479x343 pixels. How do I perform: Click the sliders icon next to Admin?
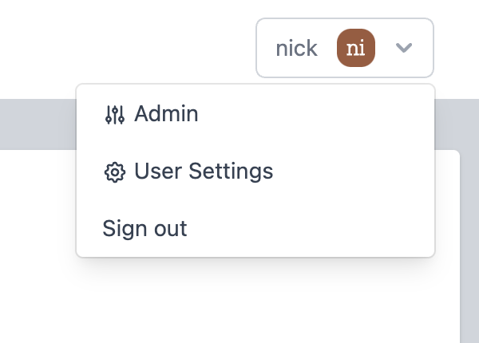click(115, 115)
